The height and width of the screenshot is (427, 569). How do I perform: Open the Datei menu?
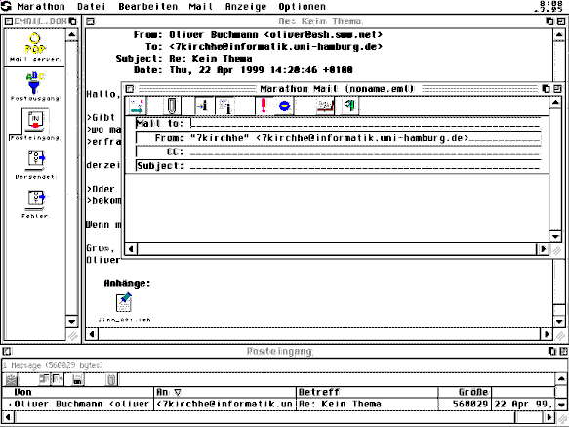[92, 7]
